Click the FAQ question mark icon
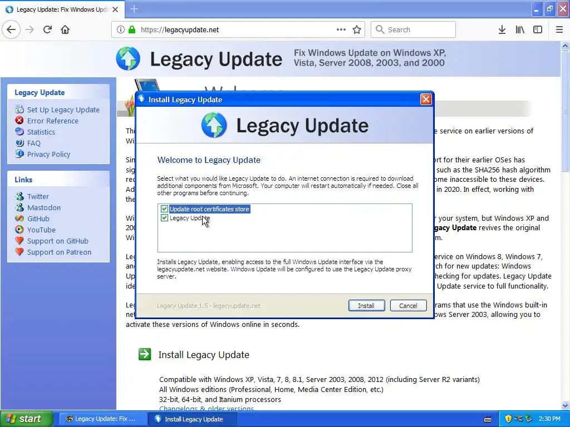The height and width of the screenshot is (427, 570). pyautogui.click(x=19, y=143)
